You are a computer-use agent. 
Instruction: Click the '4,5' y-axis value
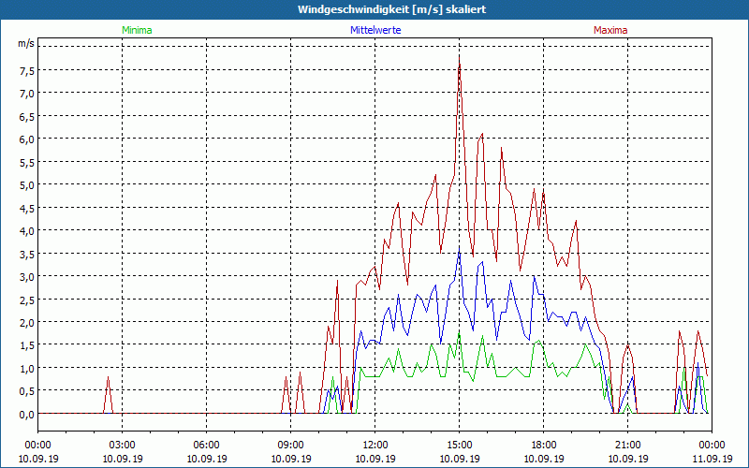pyautogui.click(x=27, y=208)
